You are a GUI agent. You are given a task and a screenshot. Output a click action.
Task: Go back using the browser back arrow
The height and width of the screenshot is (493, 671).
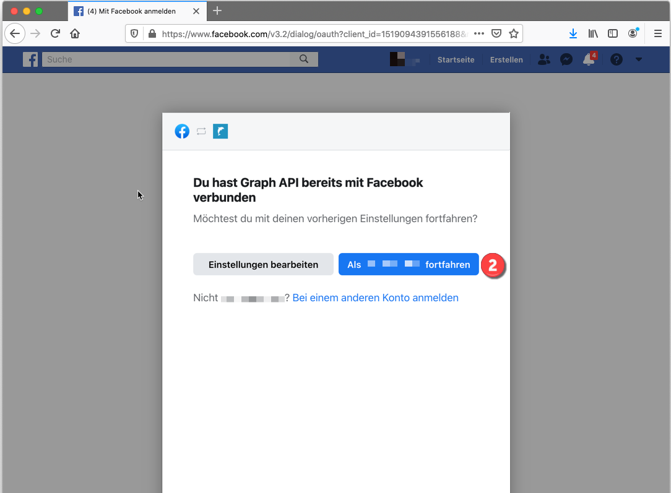[x=15, y=33]
